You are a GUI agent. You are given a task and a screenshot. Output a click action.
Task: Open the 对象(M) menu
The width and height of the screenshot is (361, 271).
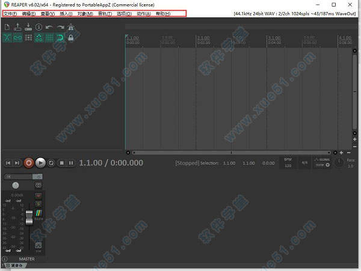(85, 14)
